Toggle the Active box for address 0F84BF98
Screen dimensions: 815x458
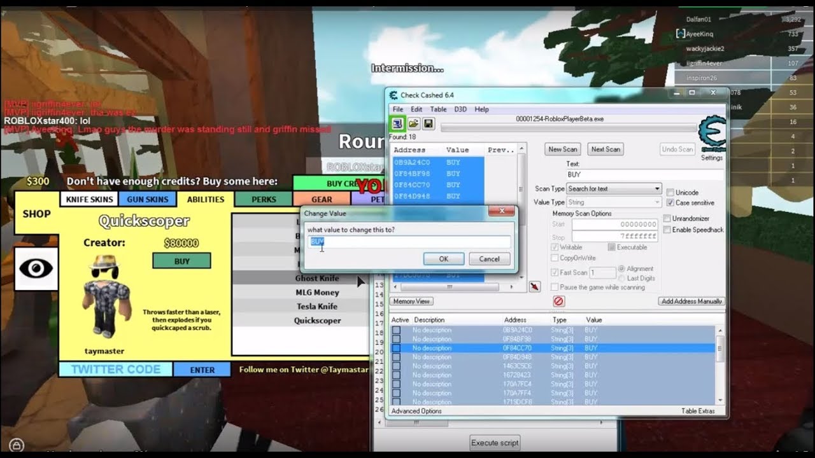(396, 339)
